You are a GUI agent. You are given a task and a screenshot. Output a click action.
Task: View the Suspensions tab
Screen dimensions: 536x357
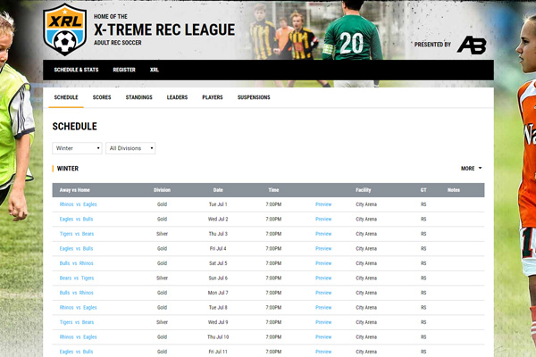pos(254,97)
